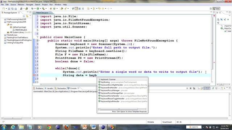Go to Previous Annotation toolbar icon
The height and width of the screenshot is (130, 232).
click(x=94, y=9)
